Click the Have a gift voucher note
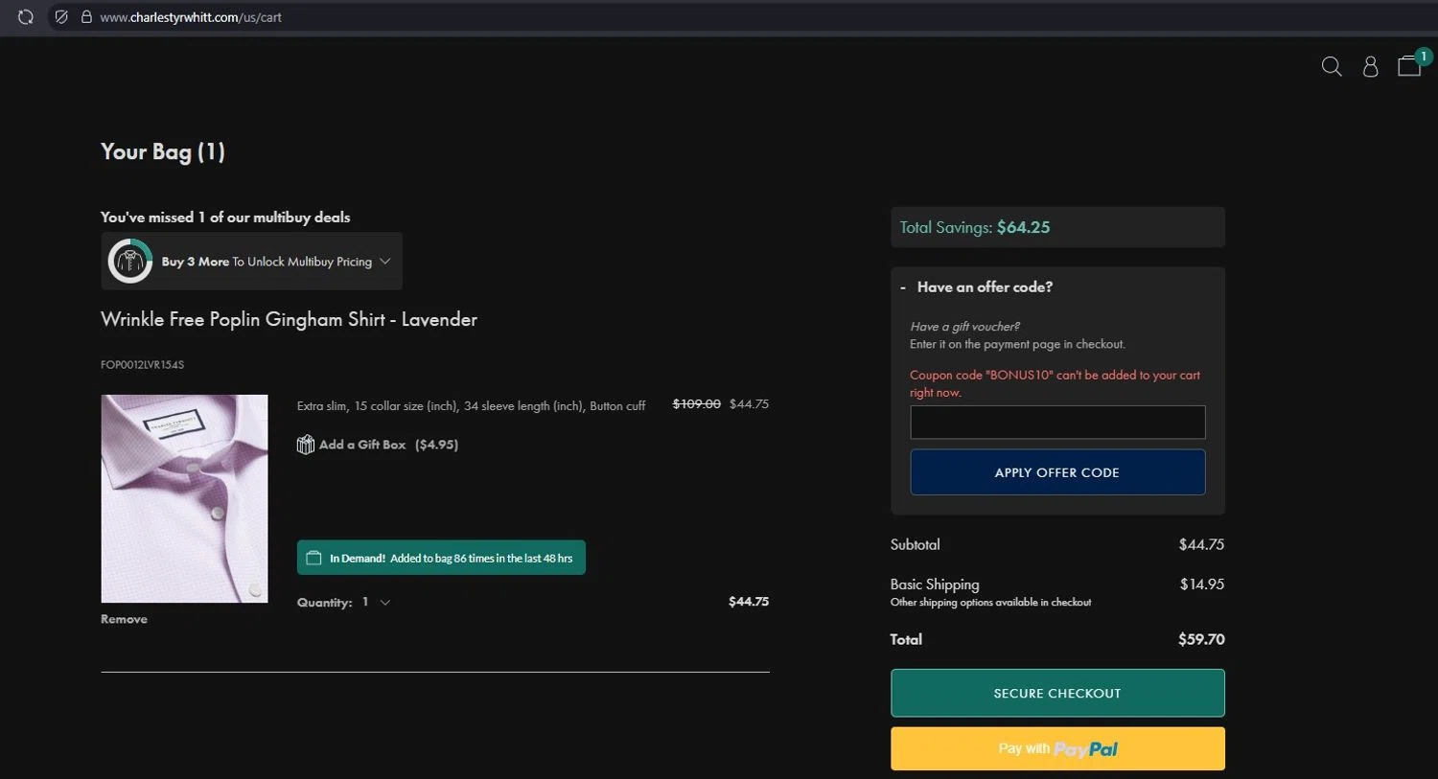 click(964, 327)
